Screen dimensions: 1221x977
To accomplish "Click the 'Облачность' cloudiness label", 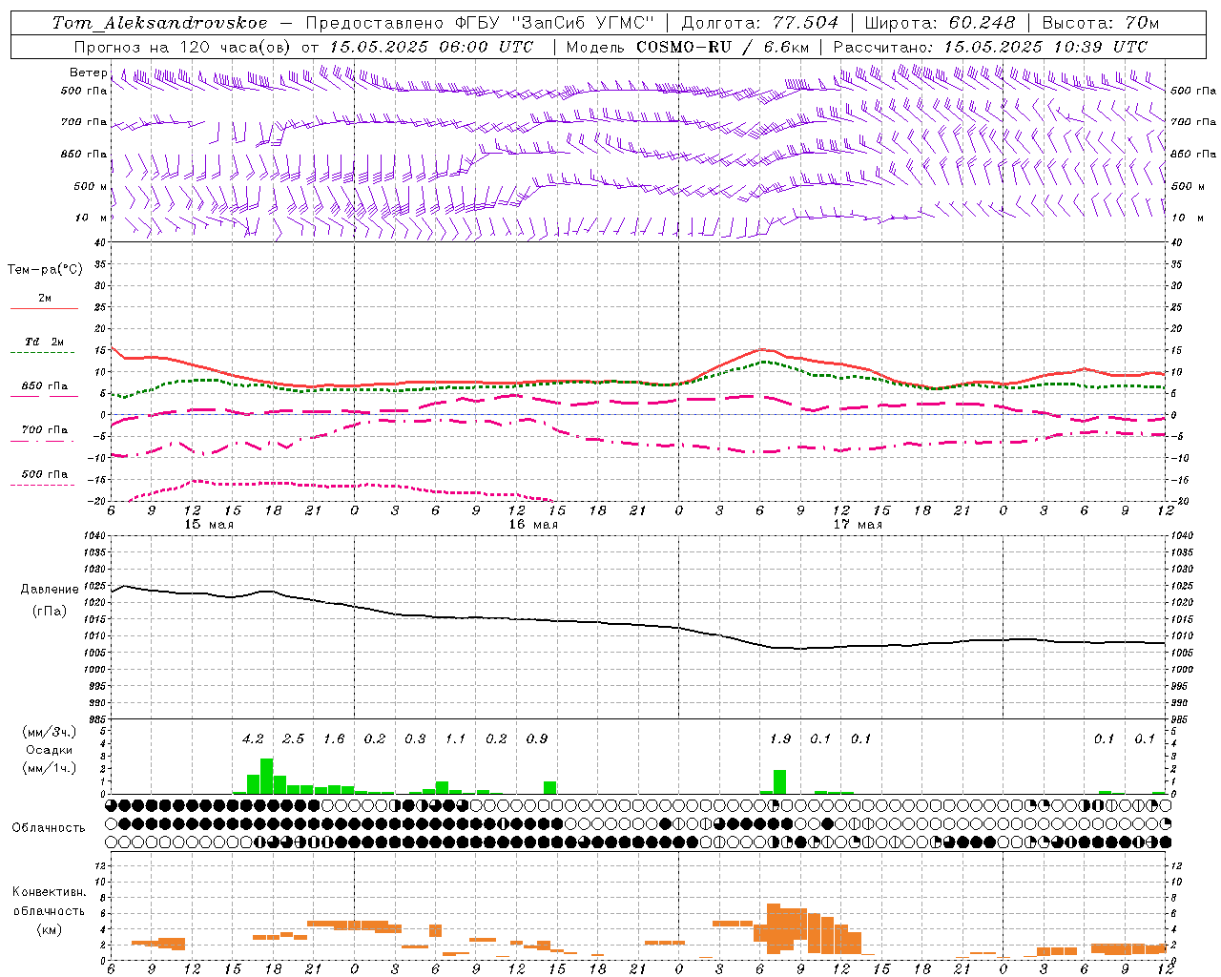I will click(49, 828).
